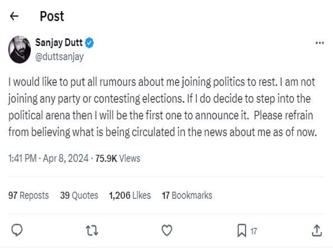Viewport: 333px width, 249px height.
Task: Click the 1:41 PM timestamp
Action: click(21, 159)
